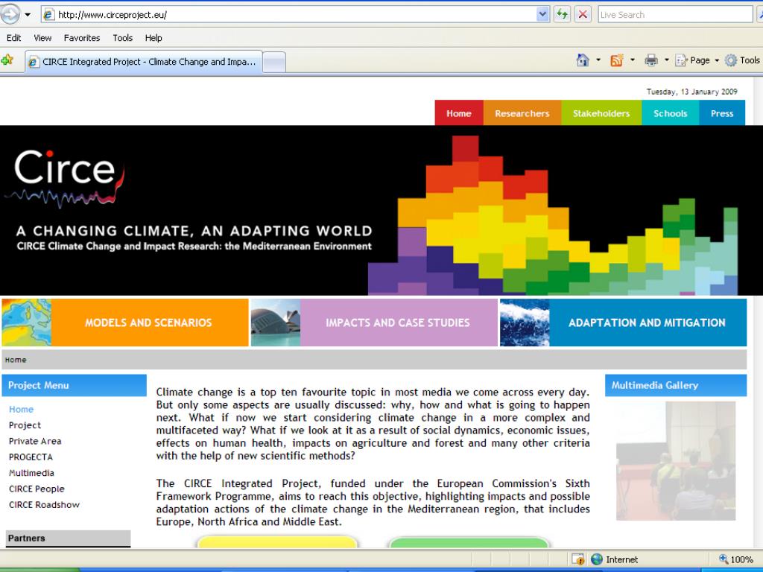Click the RSS feeds icon
This screenshot has height=572, width=763.
pos(616,60)
